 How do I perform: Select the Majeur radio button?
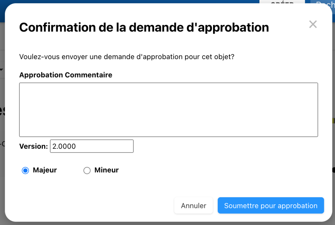point(25,171)
